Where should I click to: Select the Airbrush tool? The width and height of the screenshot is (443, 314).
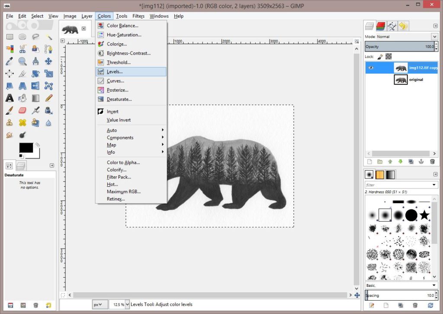(x=35, y=110)
